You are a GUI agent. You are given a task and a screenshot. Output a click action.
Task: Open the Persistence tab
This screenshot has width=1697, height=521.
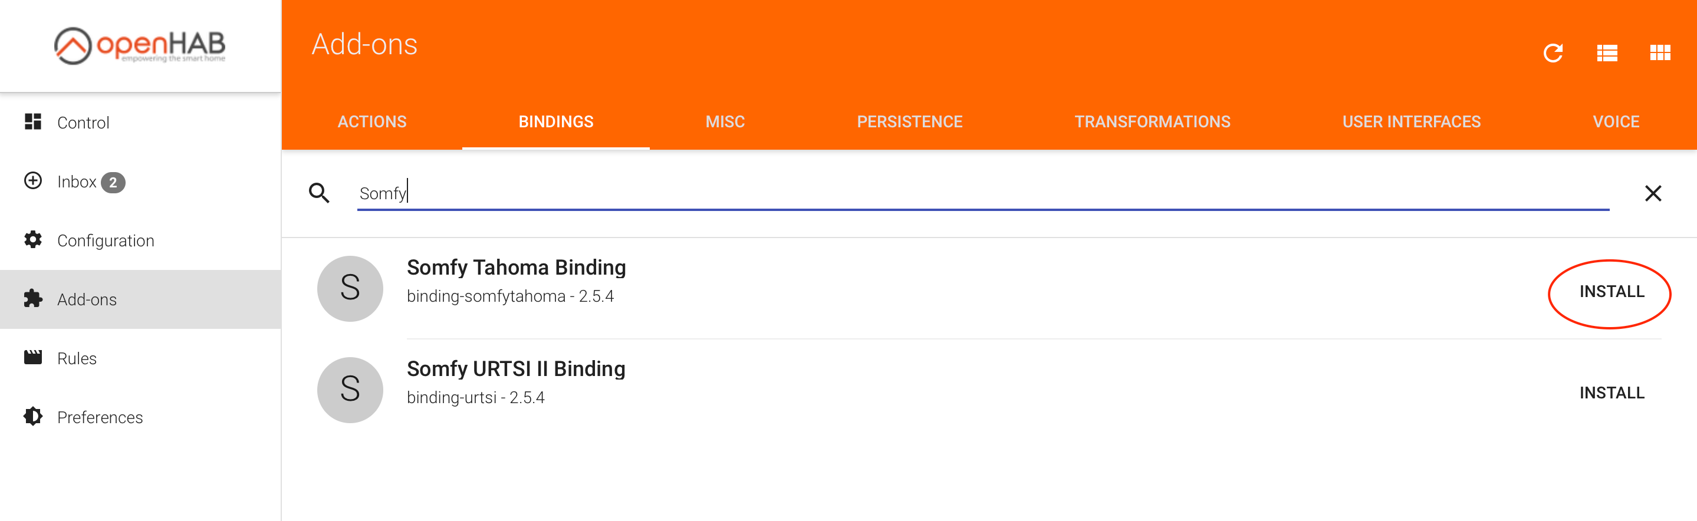(909, 122)
